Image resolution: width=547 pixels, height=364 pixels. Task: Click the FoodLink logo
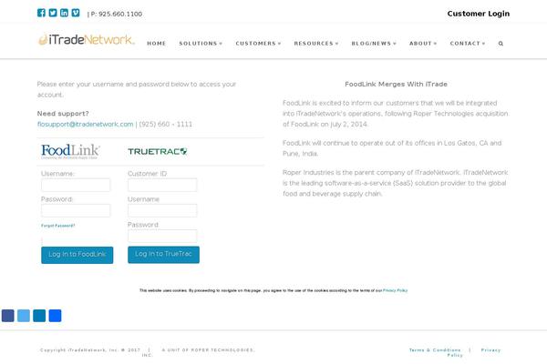click(70, 152)
